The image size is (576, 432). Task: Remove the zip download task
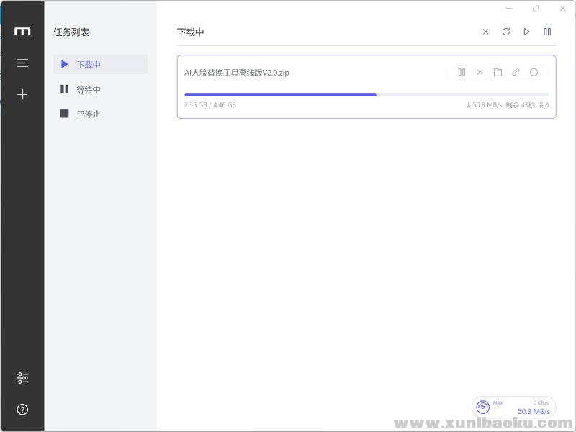(480, 72)
